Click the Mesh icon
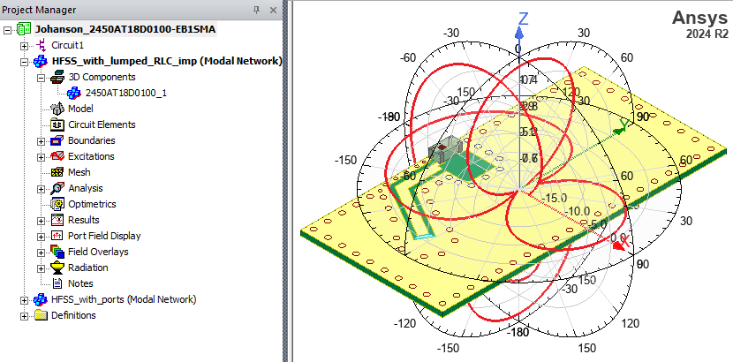The width and height of the screenshot is (733, 362). (57, 172)
